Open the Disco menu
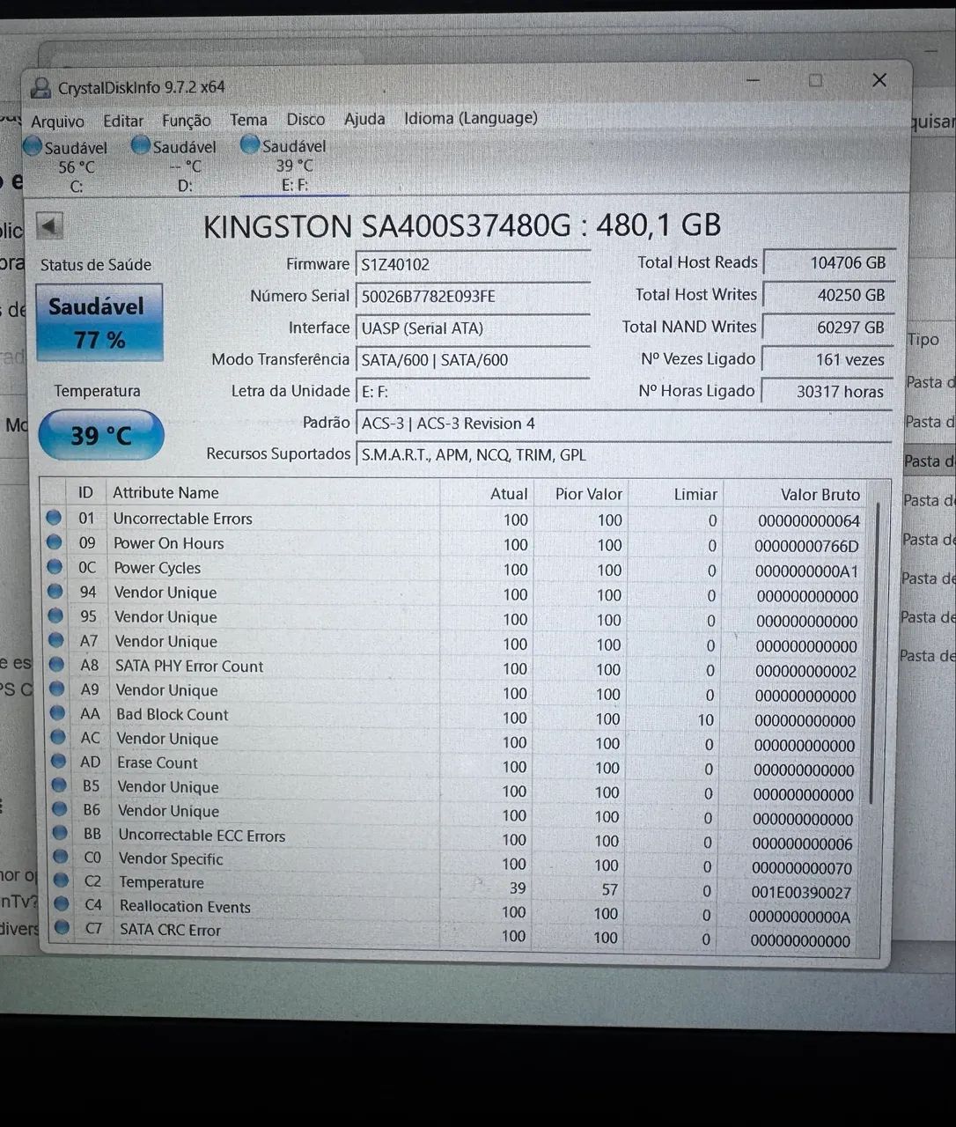Screen dimensions: 956x1127 point(305,119)
